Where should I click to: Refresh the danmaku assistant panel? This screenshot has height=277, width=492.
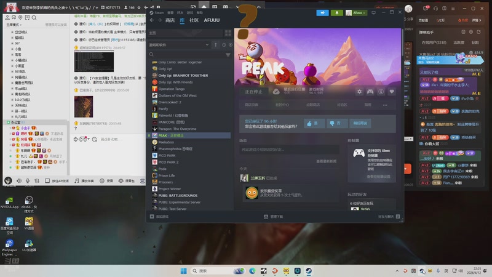tap(478, 32)
